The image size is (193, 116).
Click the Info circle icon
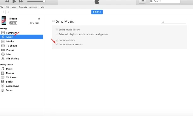point(3,54)
